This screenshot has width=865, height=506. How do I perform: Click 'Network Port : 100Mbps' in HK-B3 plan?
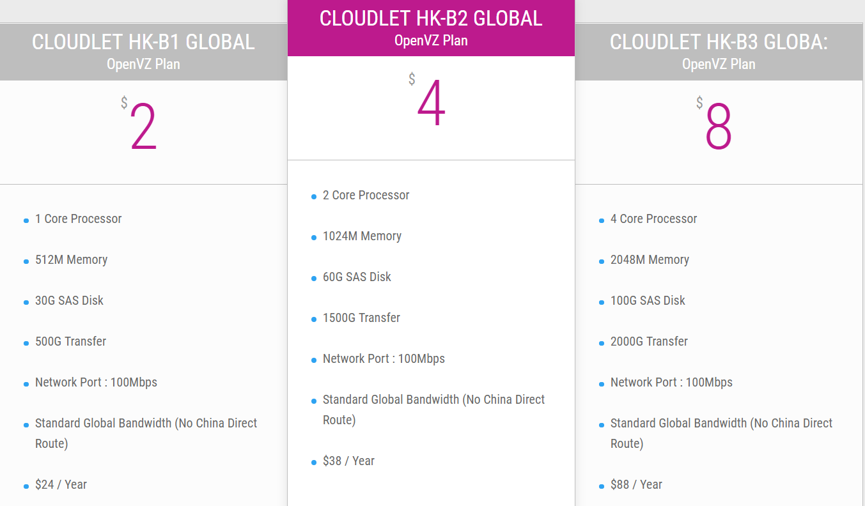(671, 382)
